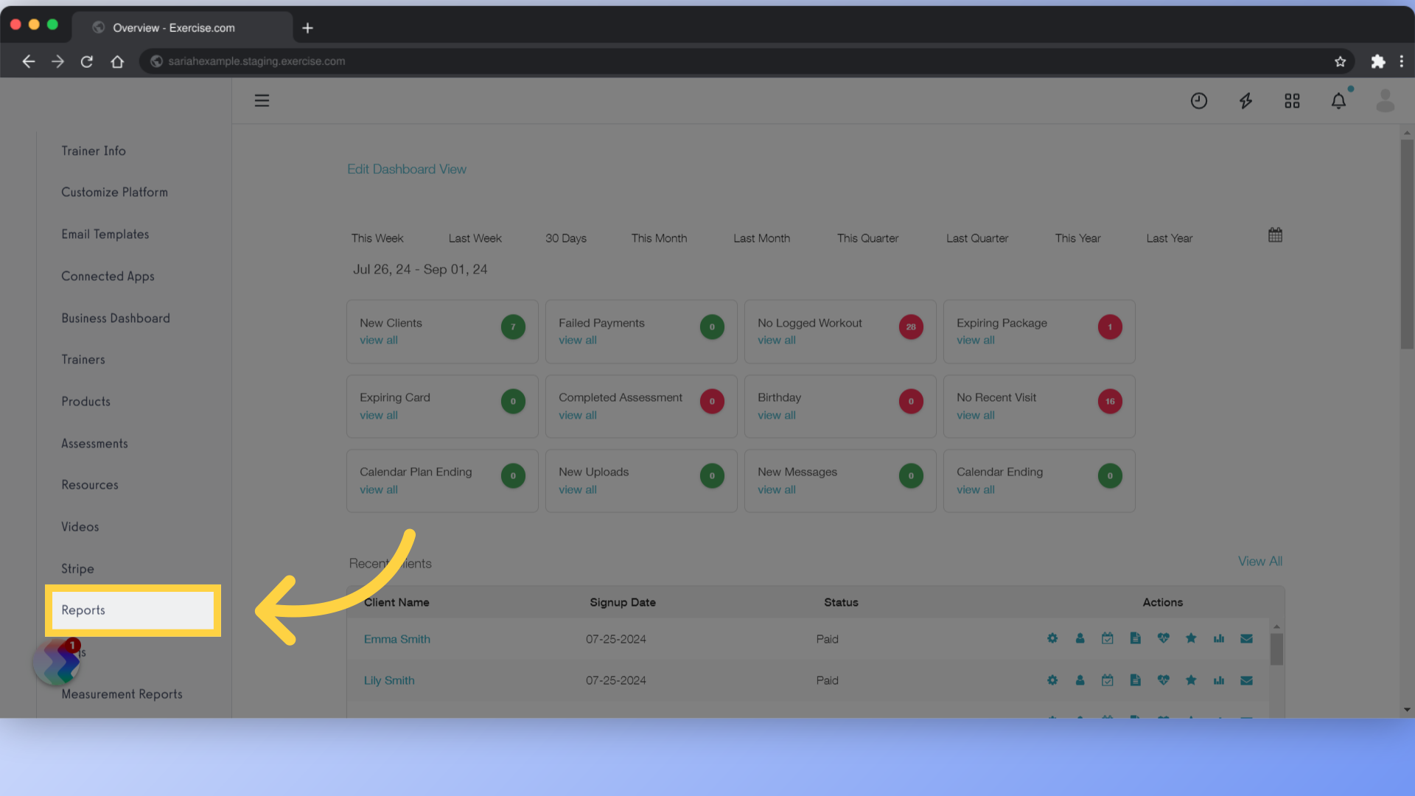Click the envelope icon for Lily Smith
The image size is (1415, 796).
click(x=1247, y=680)
